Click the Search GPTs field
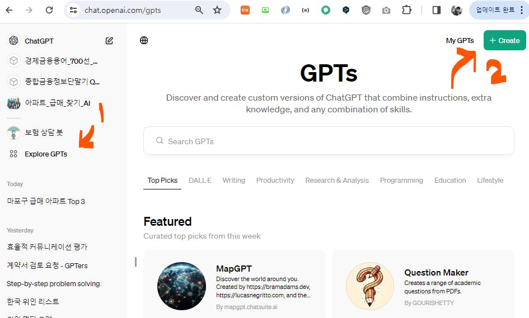 (x=329, y=141)
